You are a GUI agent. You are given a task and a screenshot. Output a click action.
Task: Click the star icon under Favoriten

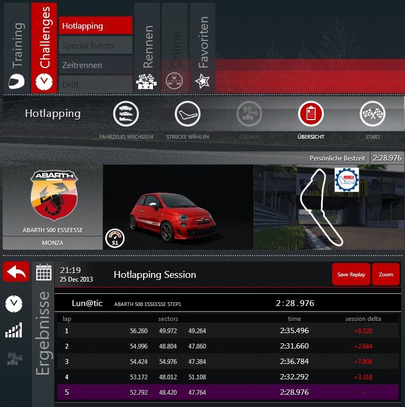tap(203, 81)
